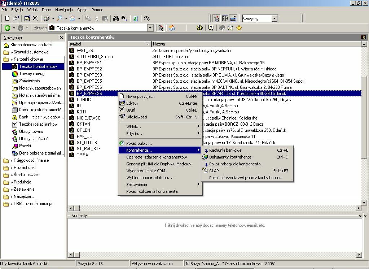
Task: Click the paste clipboard icon
Action: click(x=105, y=18)
